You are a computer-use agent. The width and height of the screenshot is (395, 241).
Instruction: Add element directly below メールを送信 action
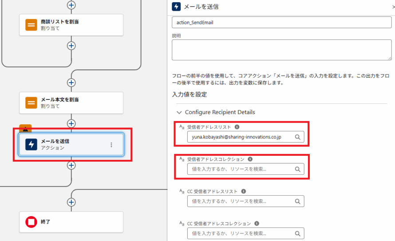pos(71,165)
